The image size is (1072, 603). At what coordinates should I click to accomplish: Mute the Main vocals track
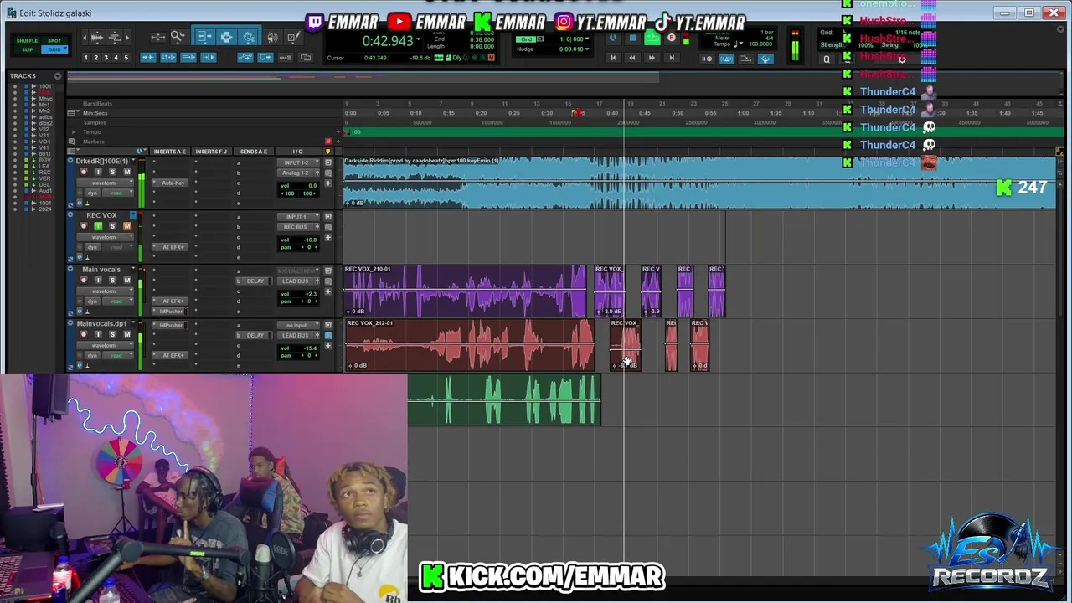point(127,281)
